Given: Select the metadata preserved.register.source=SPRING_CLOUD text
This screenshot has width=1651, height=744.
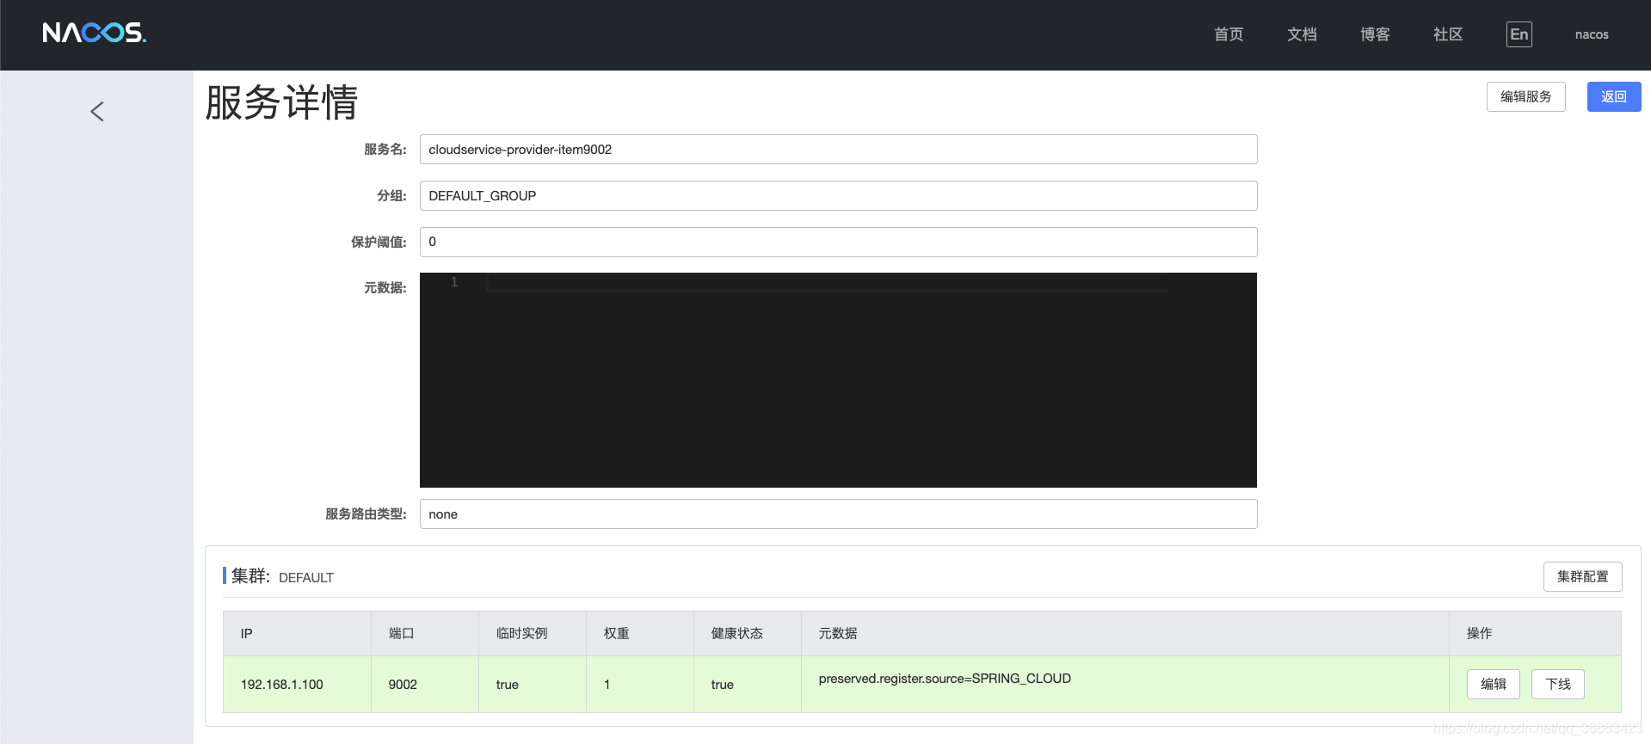Looking at the screenshot, I should click(x=945, y=679).
